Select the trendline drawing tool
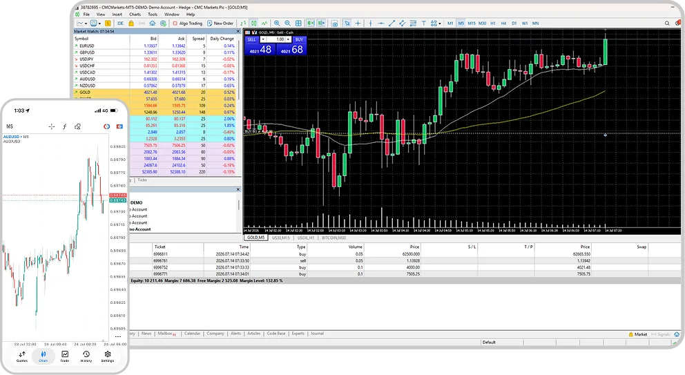 coord(392,23)
